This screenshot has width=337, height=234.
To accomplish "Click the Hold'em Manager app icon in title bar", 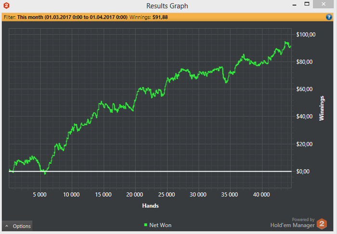I will tap(6, 6).
